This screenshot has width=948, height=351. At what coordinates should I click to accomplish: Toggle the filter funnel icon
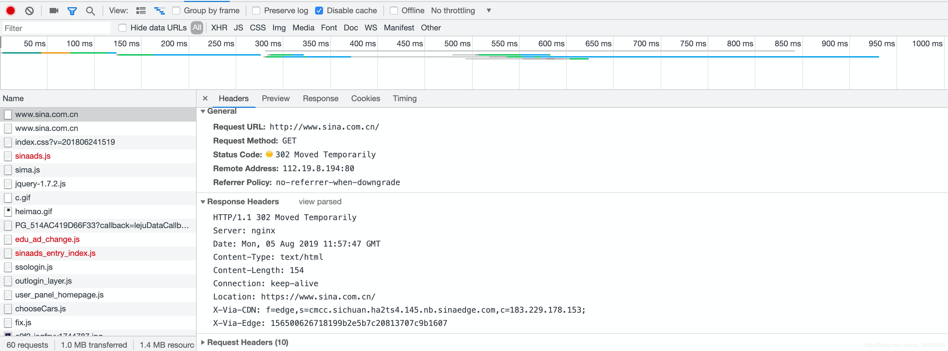coord(72,11)
